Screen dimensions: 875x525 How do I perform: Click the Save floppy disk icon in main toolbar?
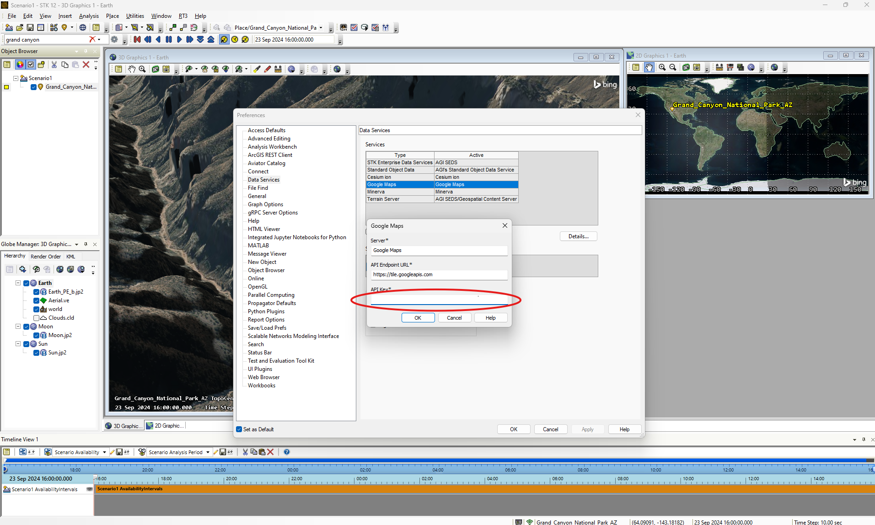(x=30, y=27)
